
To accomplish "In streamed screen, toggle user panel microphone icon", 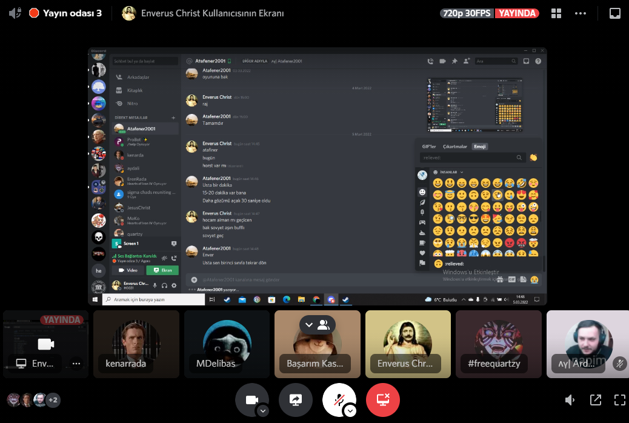I will (x=155, y=285).
